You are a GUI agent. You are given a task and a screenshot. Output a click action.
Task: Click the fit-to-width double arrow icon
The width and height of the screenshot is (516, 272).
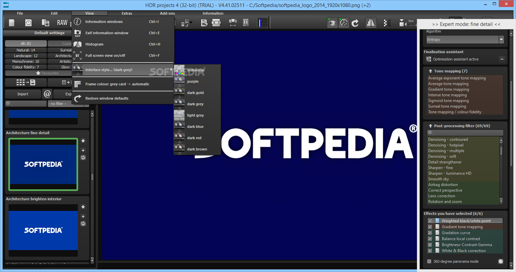tap(233, 23)
